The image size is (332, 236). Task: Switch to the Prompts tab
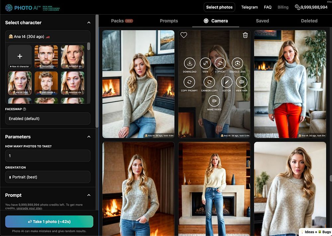click(169, 21)
